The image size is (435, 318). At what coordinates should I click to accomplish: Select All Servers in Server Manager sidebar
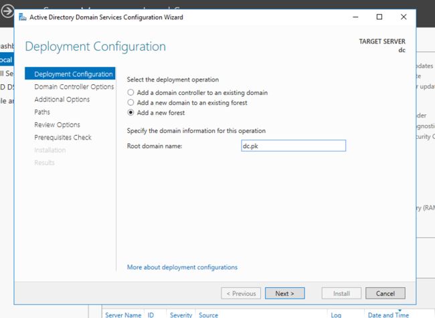7,73
